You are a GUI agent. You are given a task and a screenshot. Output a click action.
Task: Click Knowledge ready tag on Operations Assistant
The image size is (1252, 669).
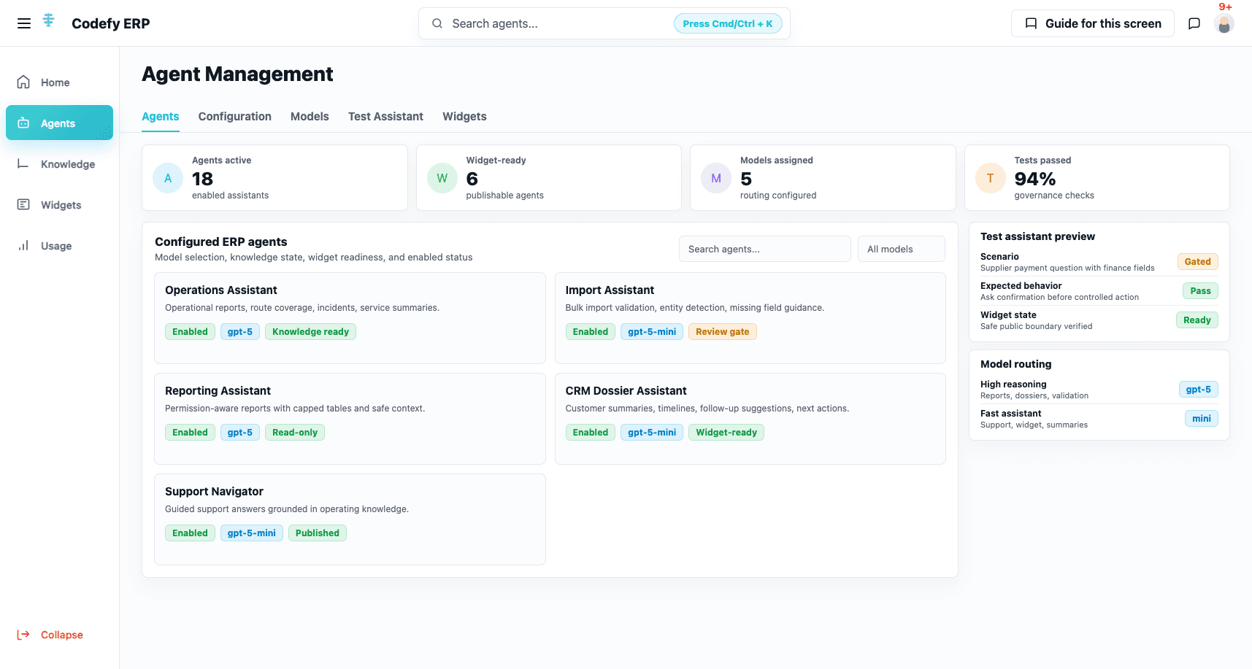tap(311, 332)
